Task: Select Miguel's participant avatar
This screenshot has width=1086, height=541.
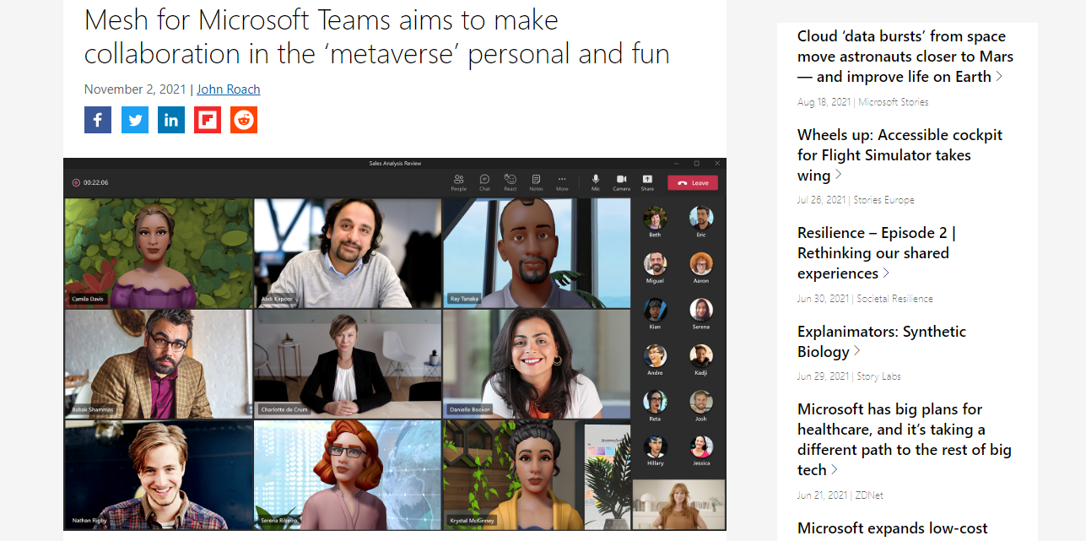Action: (x=655, y=263)
